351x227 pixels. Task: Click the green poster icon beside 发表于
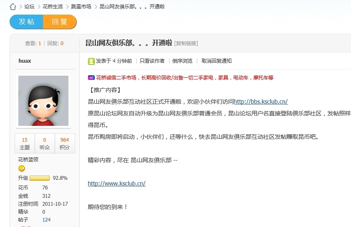pos(91,61)
